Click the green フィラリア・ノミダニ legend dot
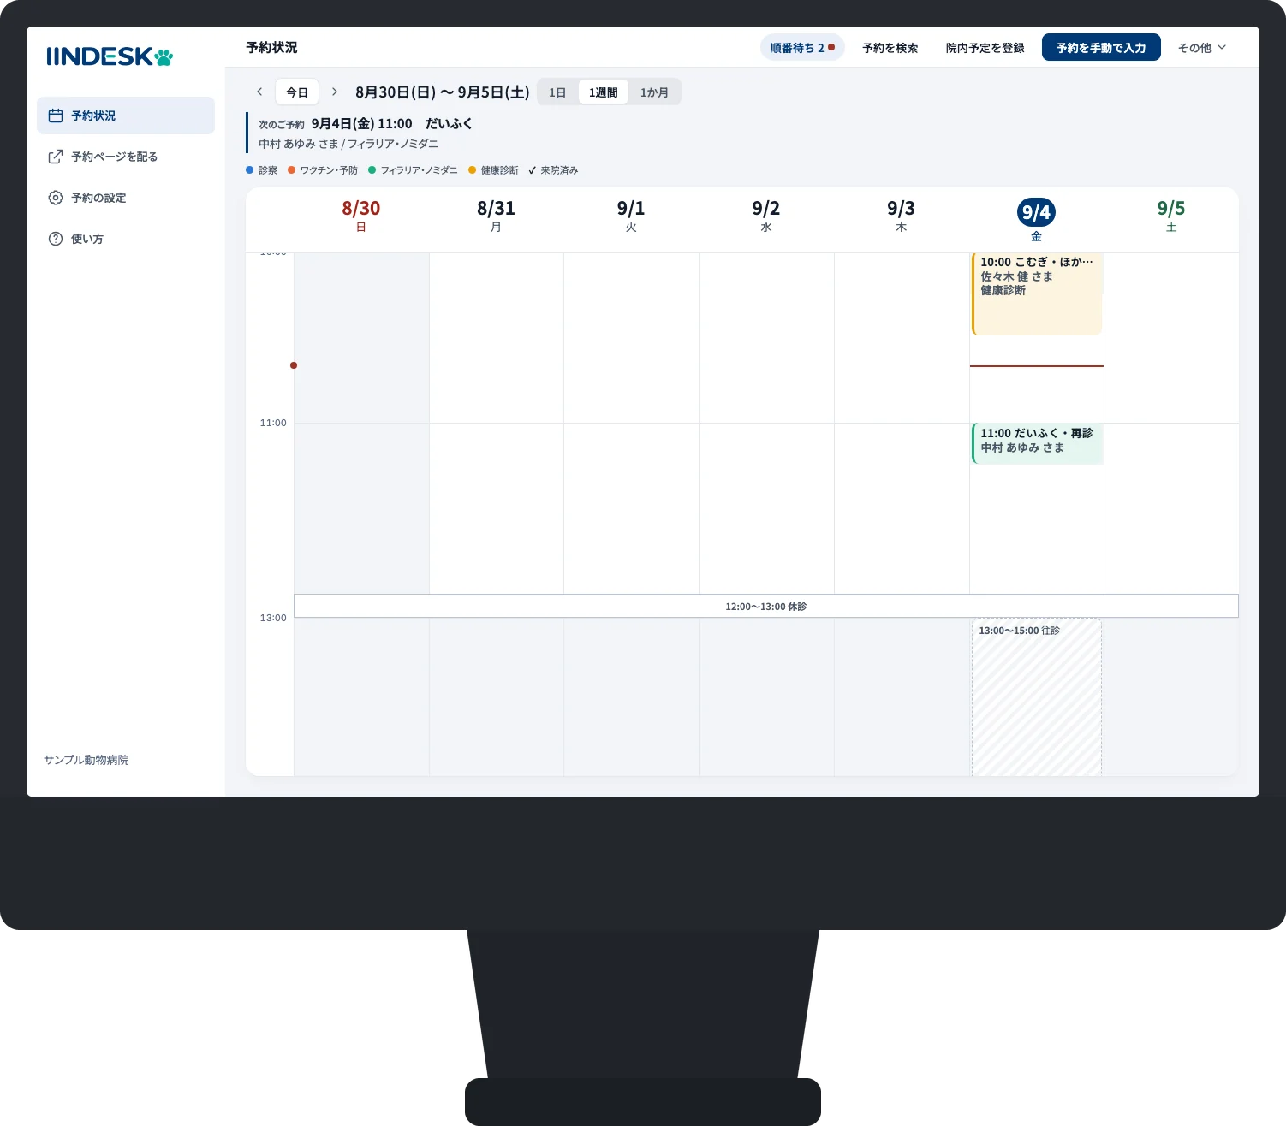Viewport: 1286px width, 1126px height. click(372, 170)
